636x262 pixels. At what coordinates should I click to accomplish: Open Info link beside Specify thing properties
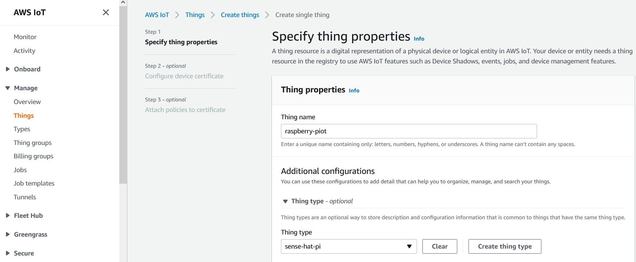pyautogui.click(x=419, y=39)
